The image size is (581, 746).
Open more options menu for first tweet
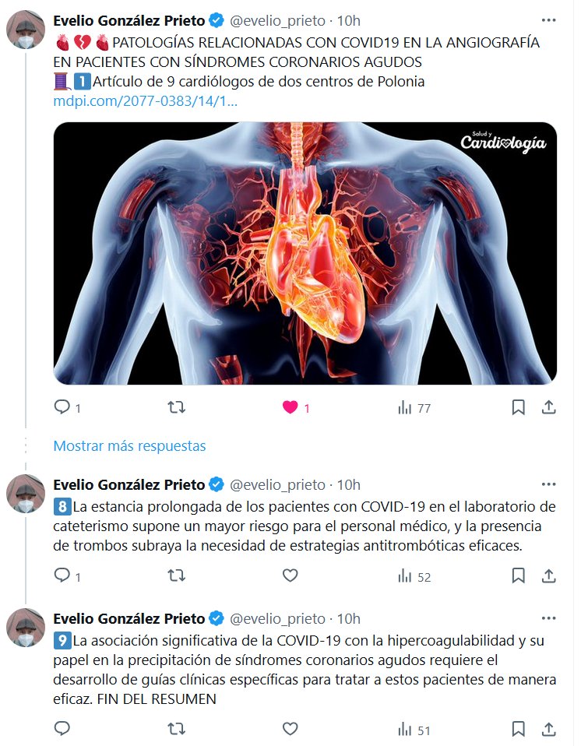tap(548, 20)
